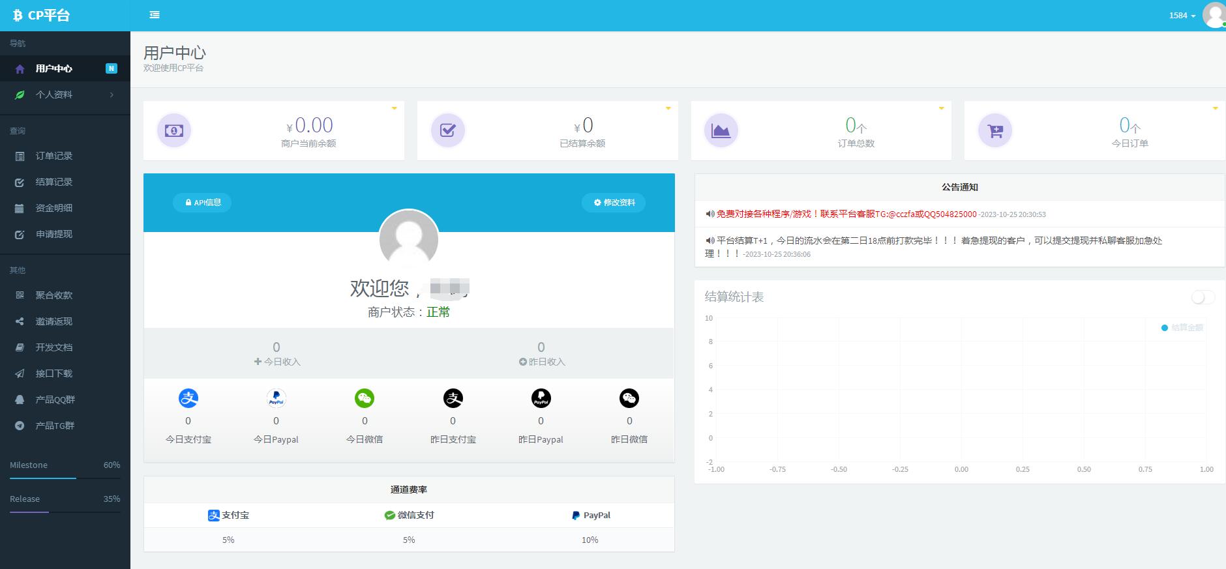The image size is (1226, 569).
Task: Click the black 昨日Paypal icon
Action: point(541,398)
